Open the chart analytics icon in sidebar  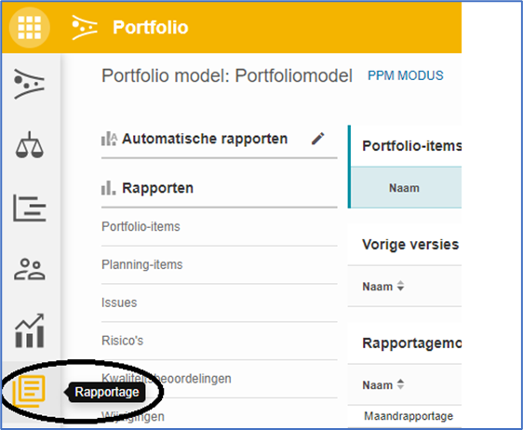pos(30,330)
